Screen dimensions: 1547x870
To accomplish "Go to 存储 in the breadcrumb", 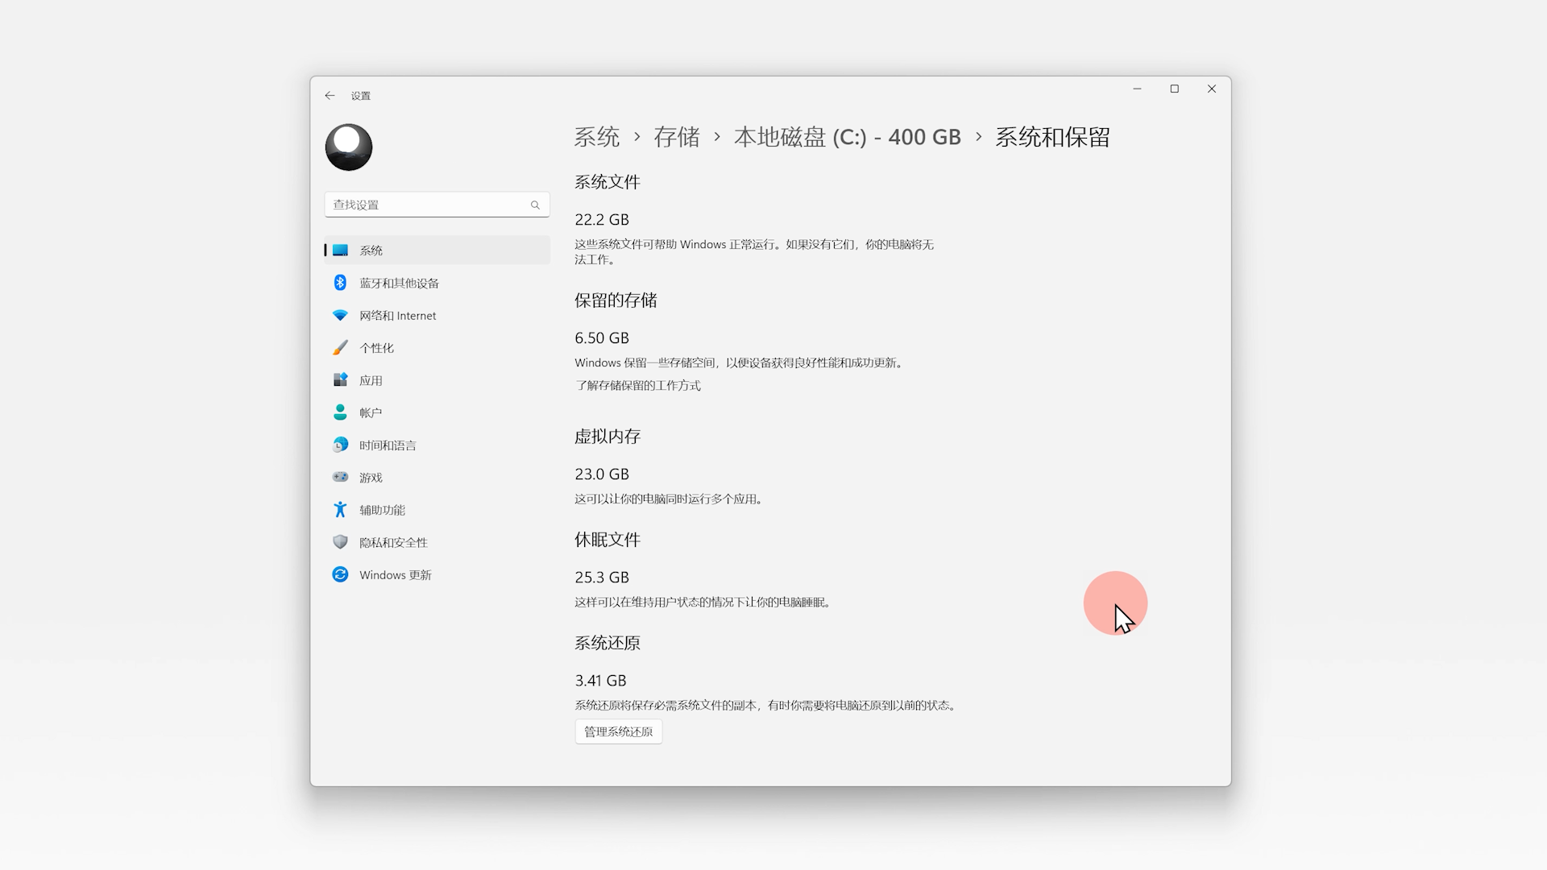I will pos(677,137).
